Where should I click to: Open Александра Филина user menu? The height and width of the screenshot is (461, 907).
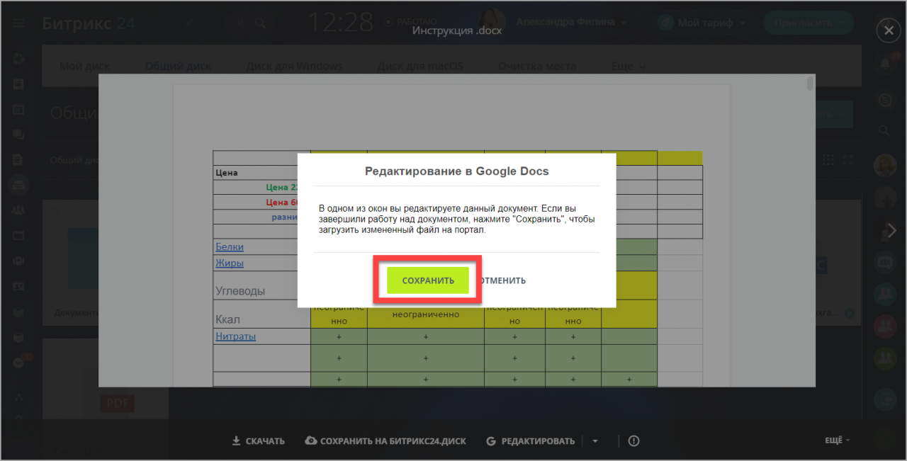(571, 22)
